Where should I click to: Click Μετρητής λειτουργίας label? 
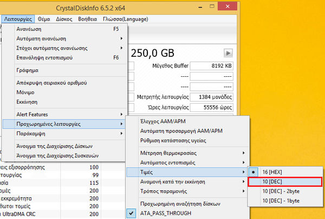pos(163,97)
